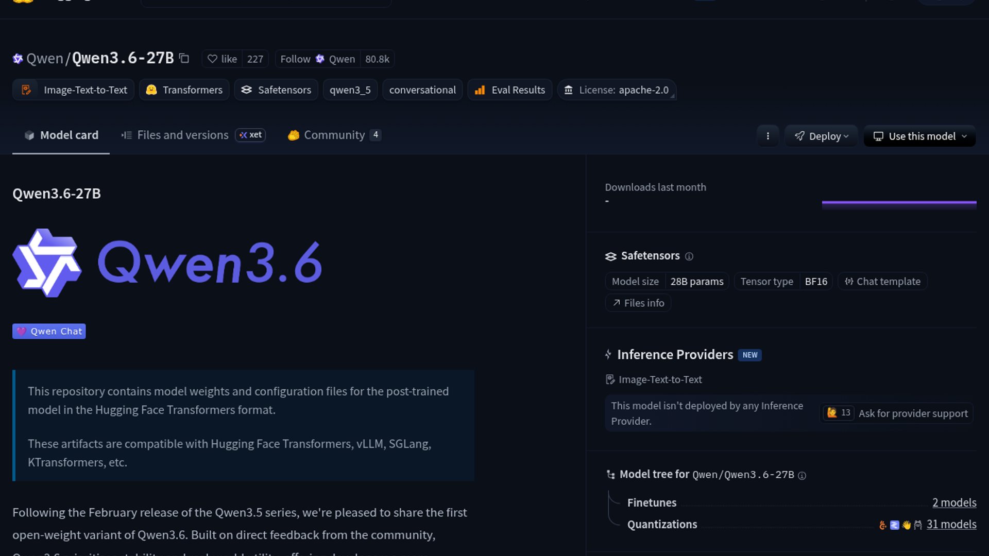The width and height of the screenshot is (989, 556).
Task: Open the 31 models quantizations link
Action: click(951, 524)
